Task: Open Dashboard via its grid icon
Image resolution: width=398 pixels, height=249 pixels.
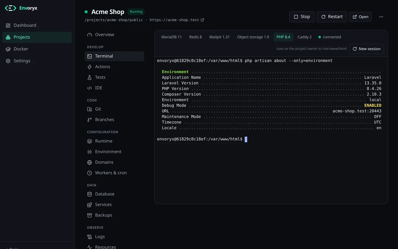Action: [8, 25]
